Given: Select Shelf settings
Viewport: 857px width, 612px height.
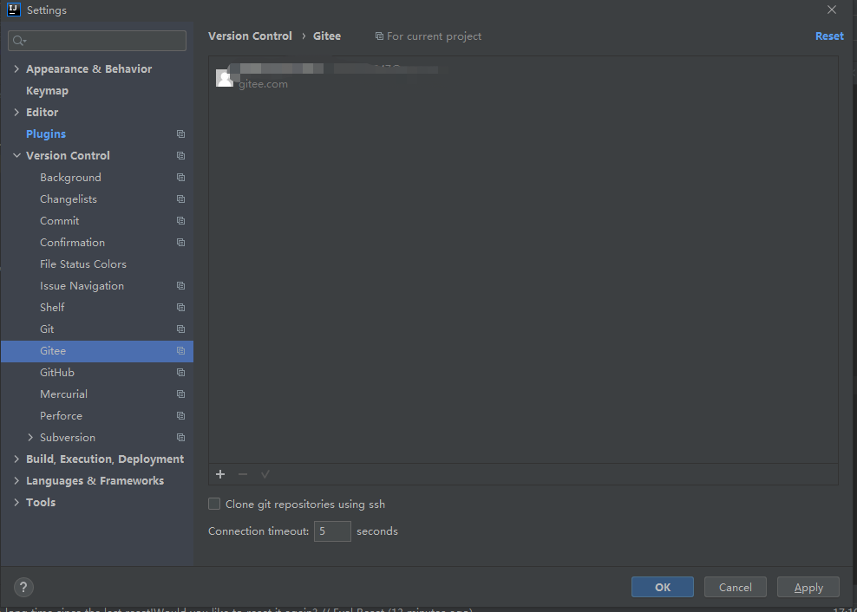Looking at the screenshot, I should 52,308.
